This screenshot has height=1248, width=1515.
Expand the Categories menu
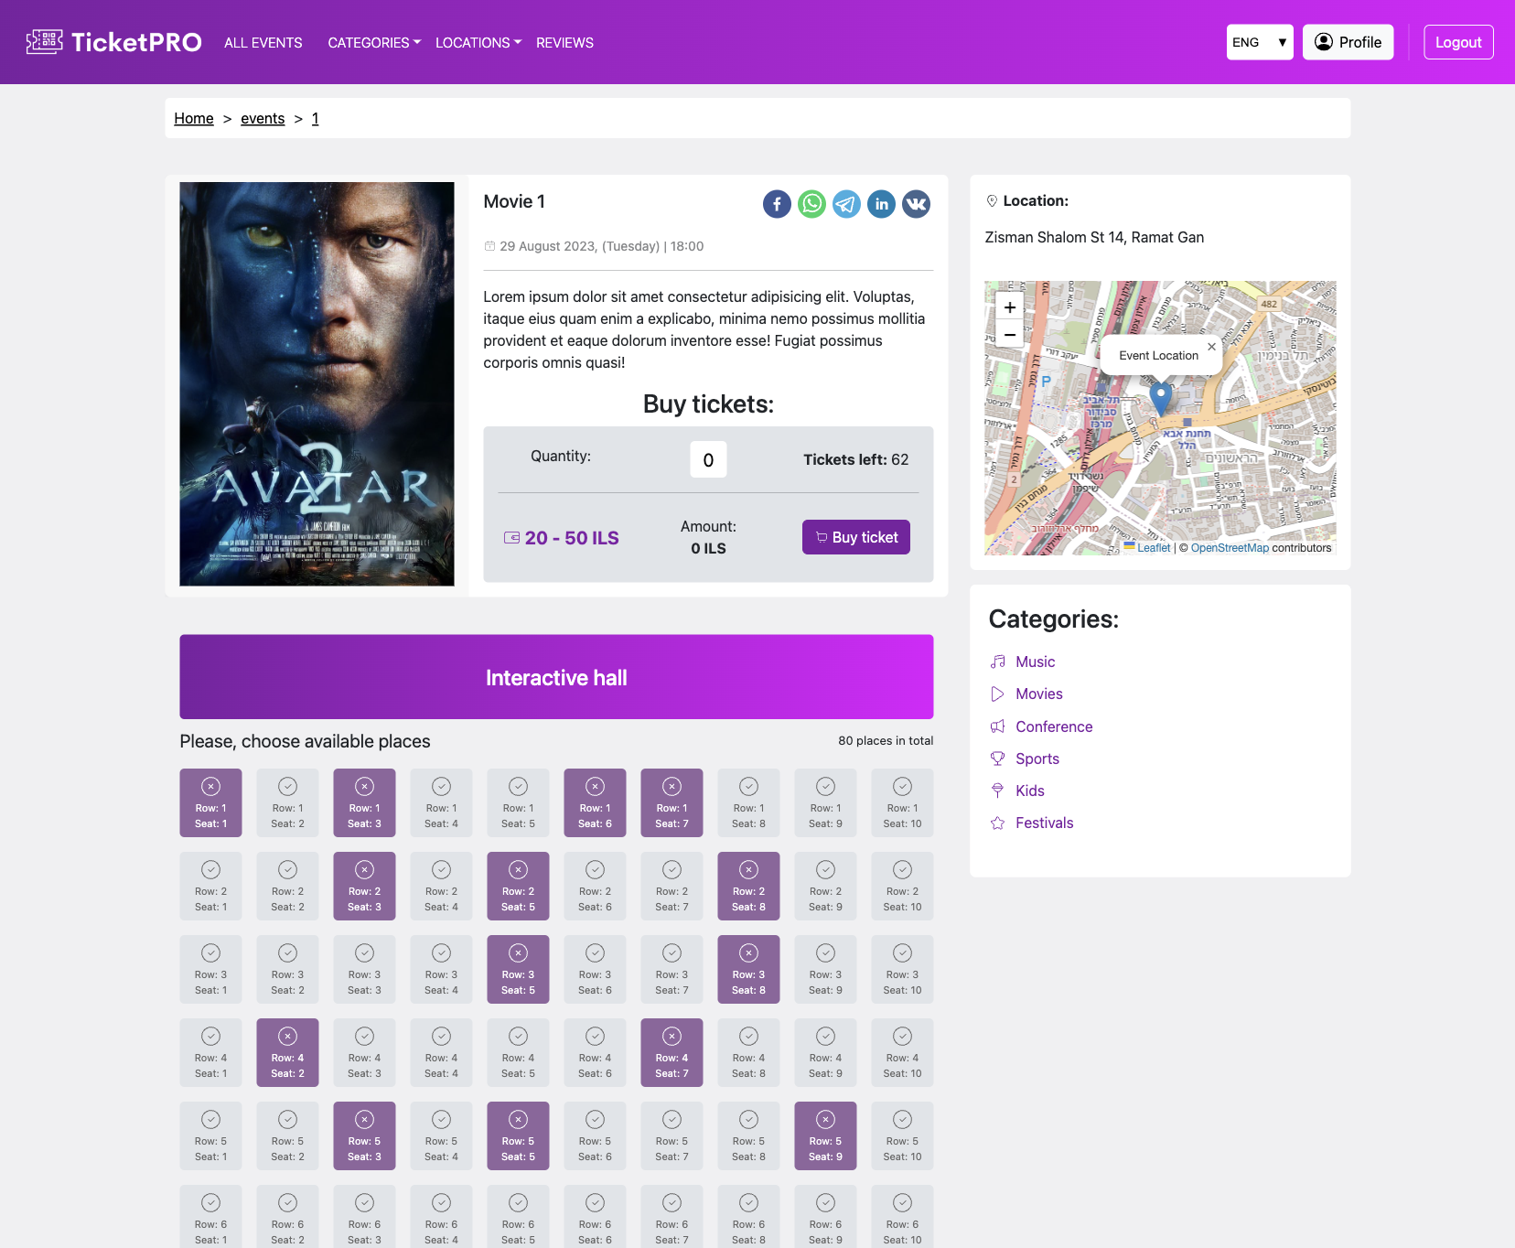[374, 43]
